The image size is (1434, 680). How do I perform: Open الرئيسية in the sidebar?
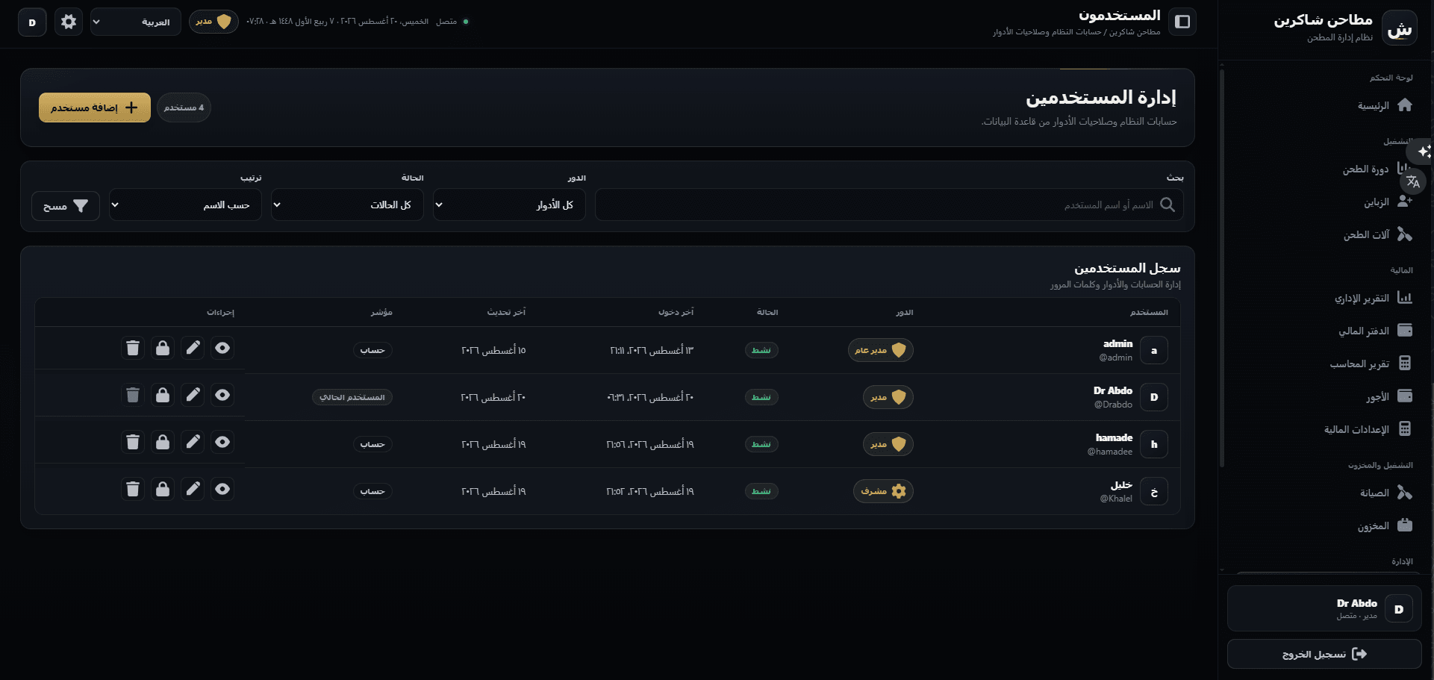tap(1385, 105)
